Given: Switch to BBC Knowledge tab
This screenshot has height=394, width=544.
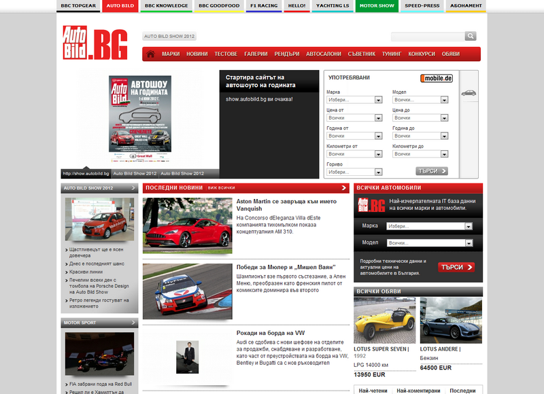Looking at the screenshot, I should 166,6.
